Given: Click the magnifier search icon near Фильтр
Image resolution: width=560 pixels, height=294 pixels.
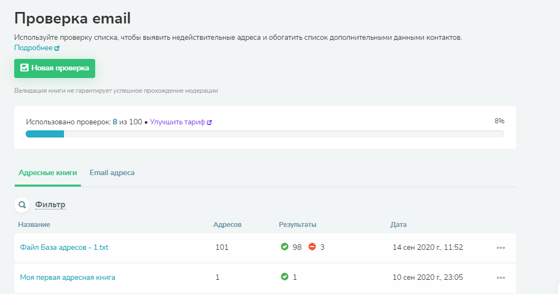Looking at the screenshot, I should (22, 205).
